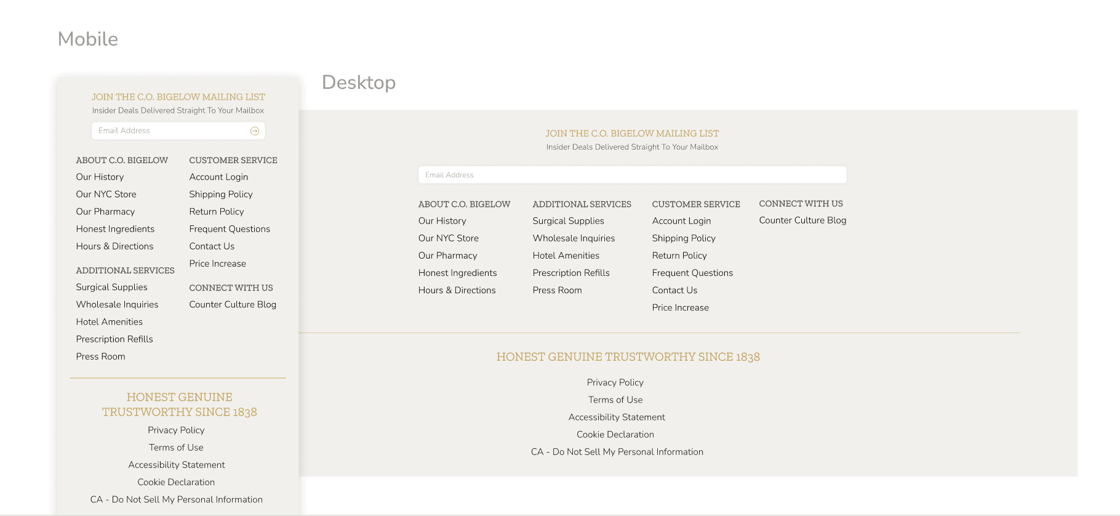Screen dimensions: 1120x516
Task: Open Price Increase in desktop footer
Action: click(x=680, y=307)
